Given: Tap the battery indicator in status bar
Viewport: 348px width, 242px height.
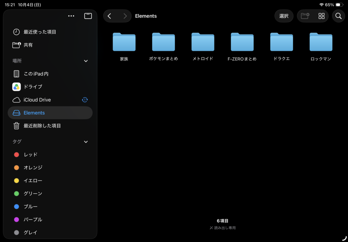Looking at the screenshot, I should 339,5.
